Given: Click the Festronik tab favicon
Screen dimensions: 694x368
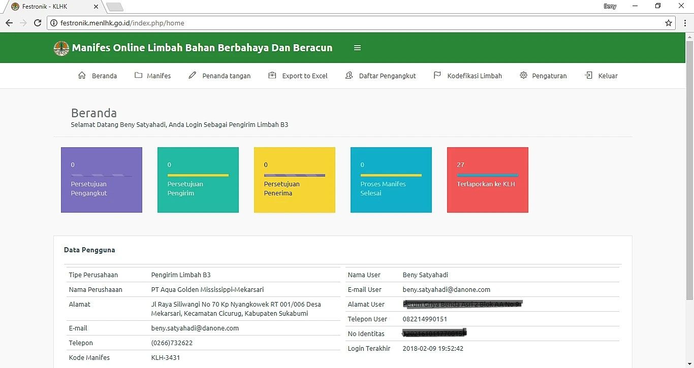Looking at the screenshot, I should point(15,7).
